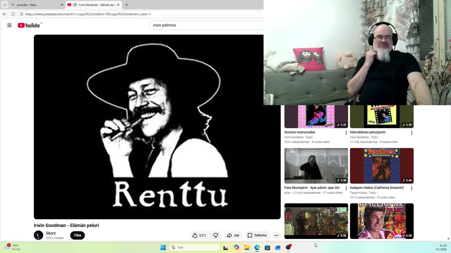Image resolution: width=451 pixels, height=253 pixels.
Task: Open options menu for Suruton nuoruusaika
Action: point(346,133)
